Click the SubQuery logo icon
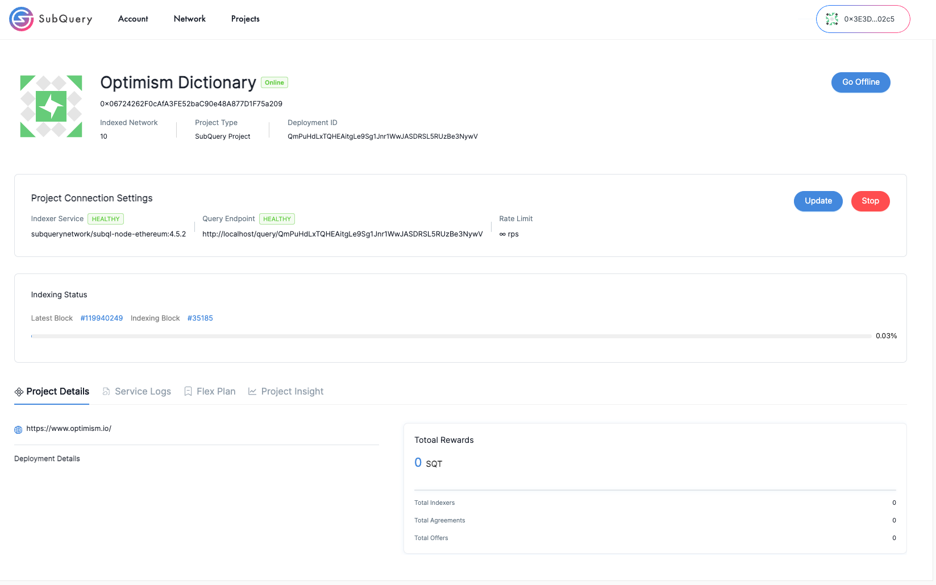 point(21,19)
